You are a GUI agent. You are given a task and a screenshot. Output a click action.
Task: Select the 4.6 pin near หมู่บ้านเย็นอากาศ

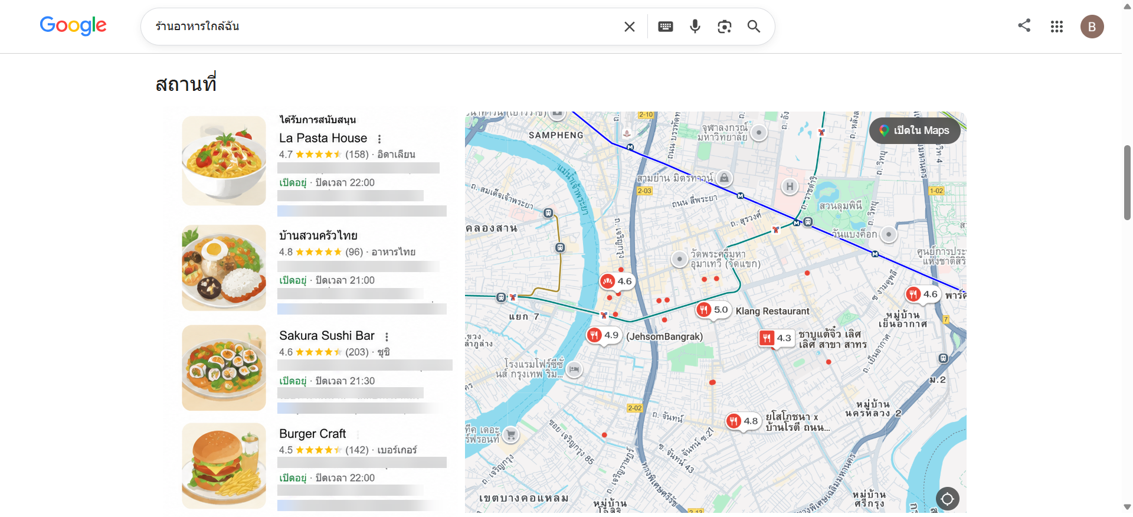[x=923, y=294]
